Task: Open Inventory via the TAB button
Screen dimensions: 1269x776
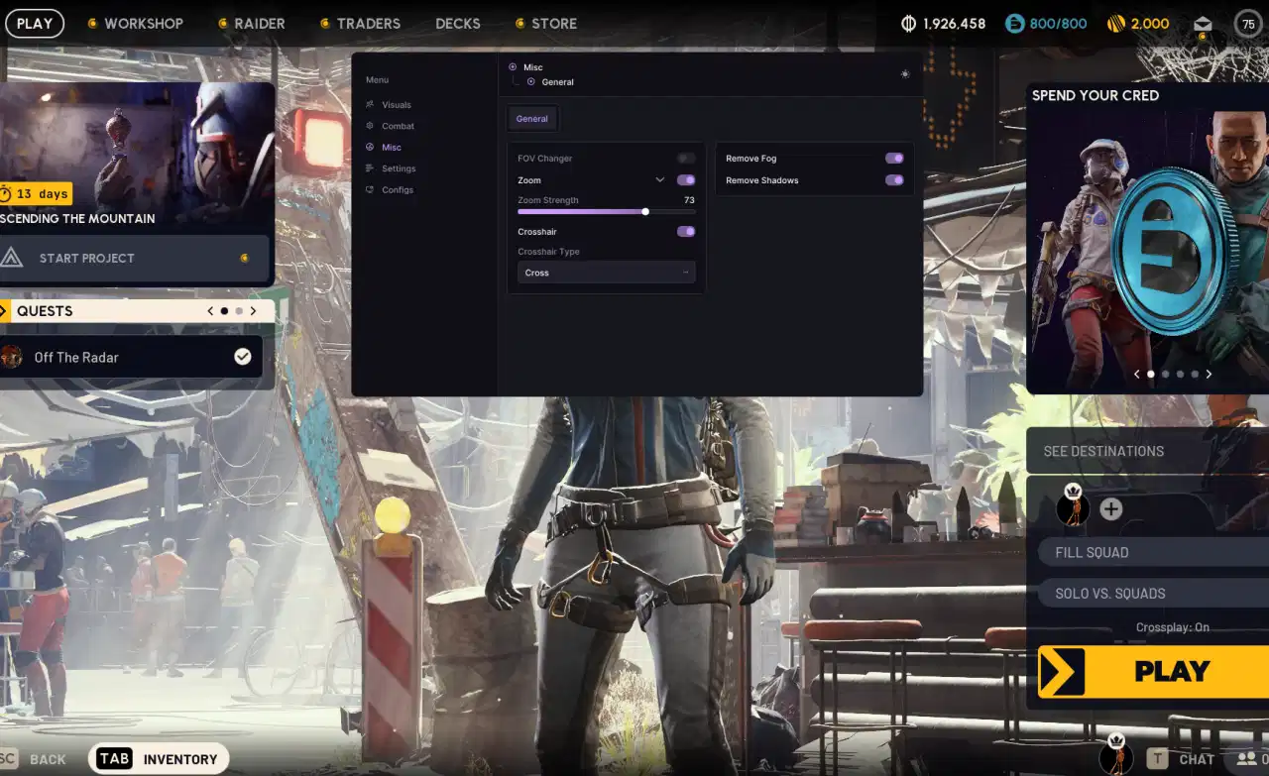Action: 159,759
